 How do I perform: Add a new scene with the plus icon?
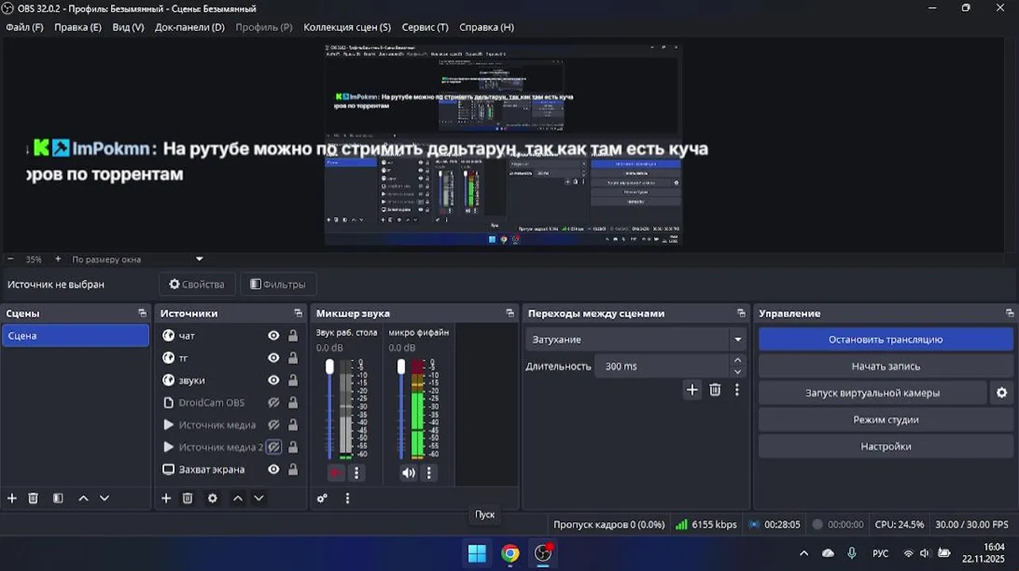(12, 498)
